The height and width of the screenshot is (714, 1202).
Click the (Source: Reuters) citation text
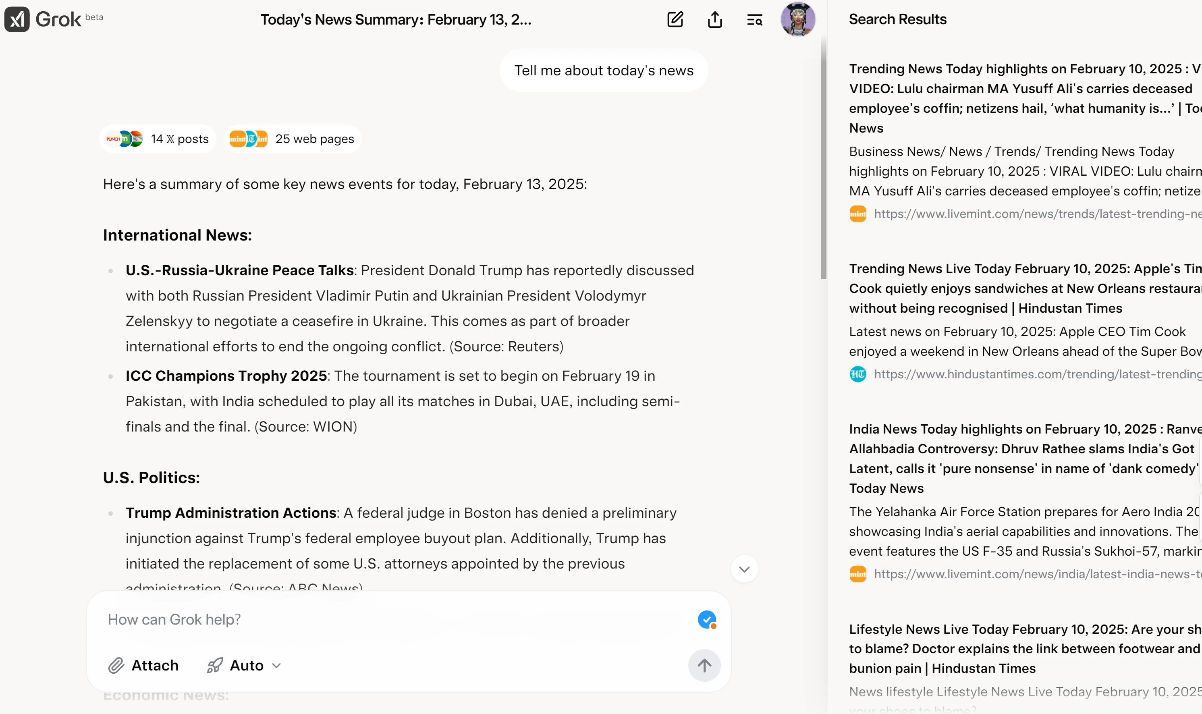click(x=506, y=347)
